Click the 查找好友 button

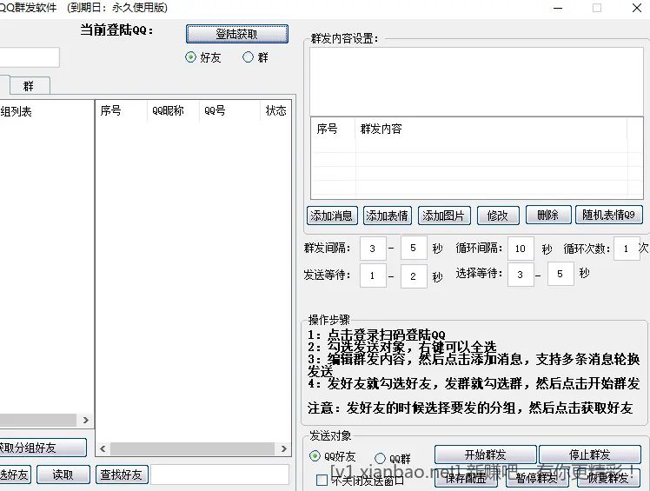click(x=122, y=474)
